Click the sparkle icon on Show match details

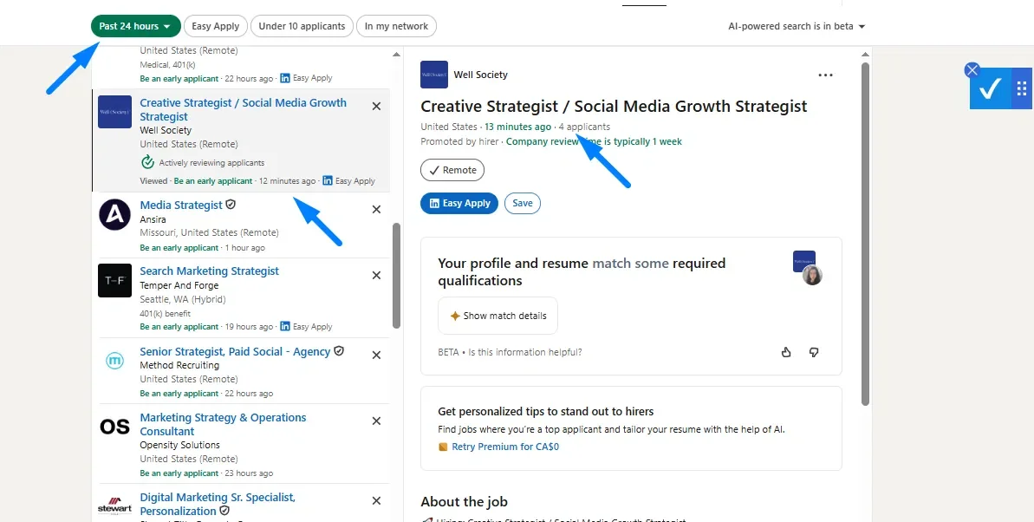pyautogui.click(x=455, y=316)
